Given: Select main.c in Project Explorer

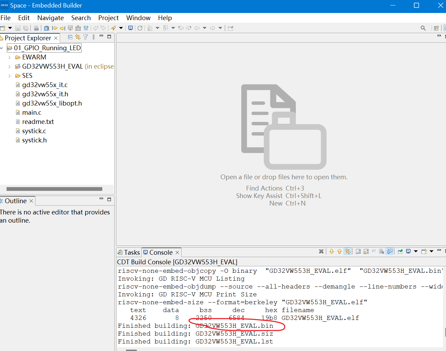Looking at the screenshot, I should [31, 112].
